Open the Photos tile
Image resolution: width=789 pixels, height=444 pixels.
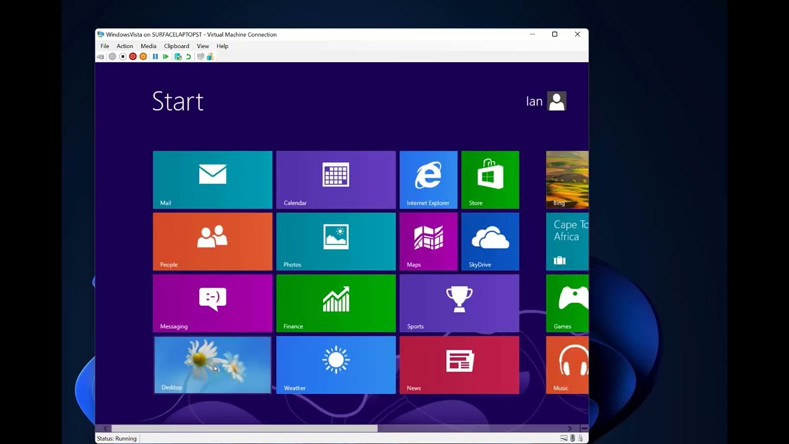tap(336, 241)
